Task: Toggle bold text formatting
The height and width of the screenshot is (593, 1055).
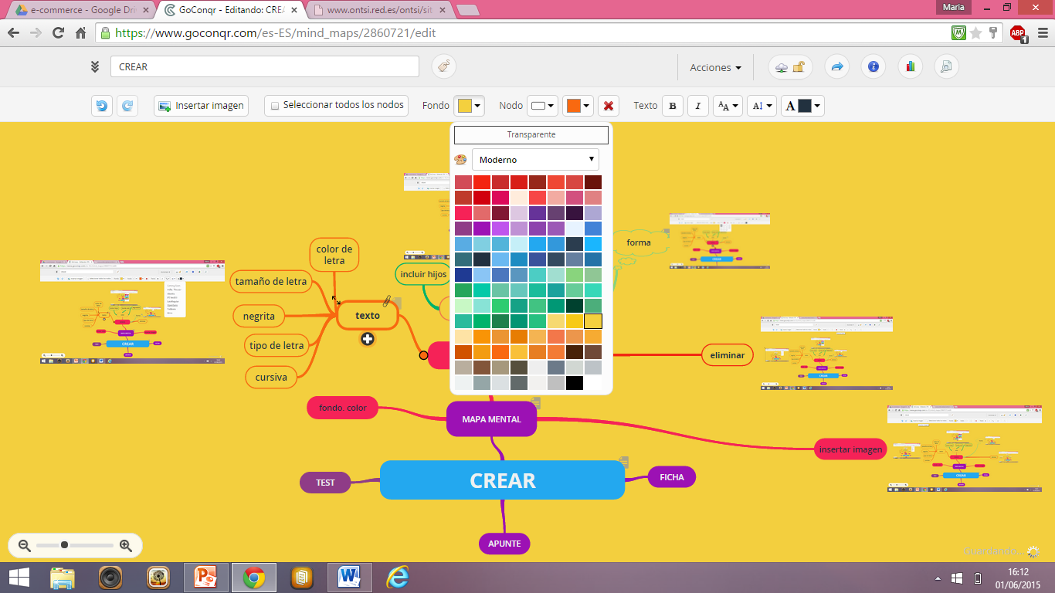Action: pyautogui.click(x=673, y=106)
